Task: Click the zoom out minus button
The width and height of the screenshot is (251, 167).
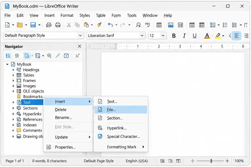Action: pyautogui.click(x=193, y=161)
